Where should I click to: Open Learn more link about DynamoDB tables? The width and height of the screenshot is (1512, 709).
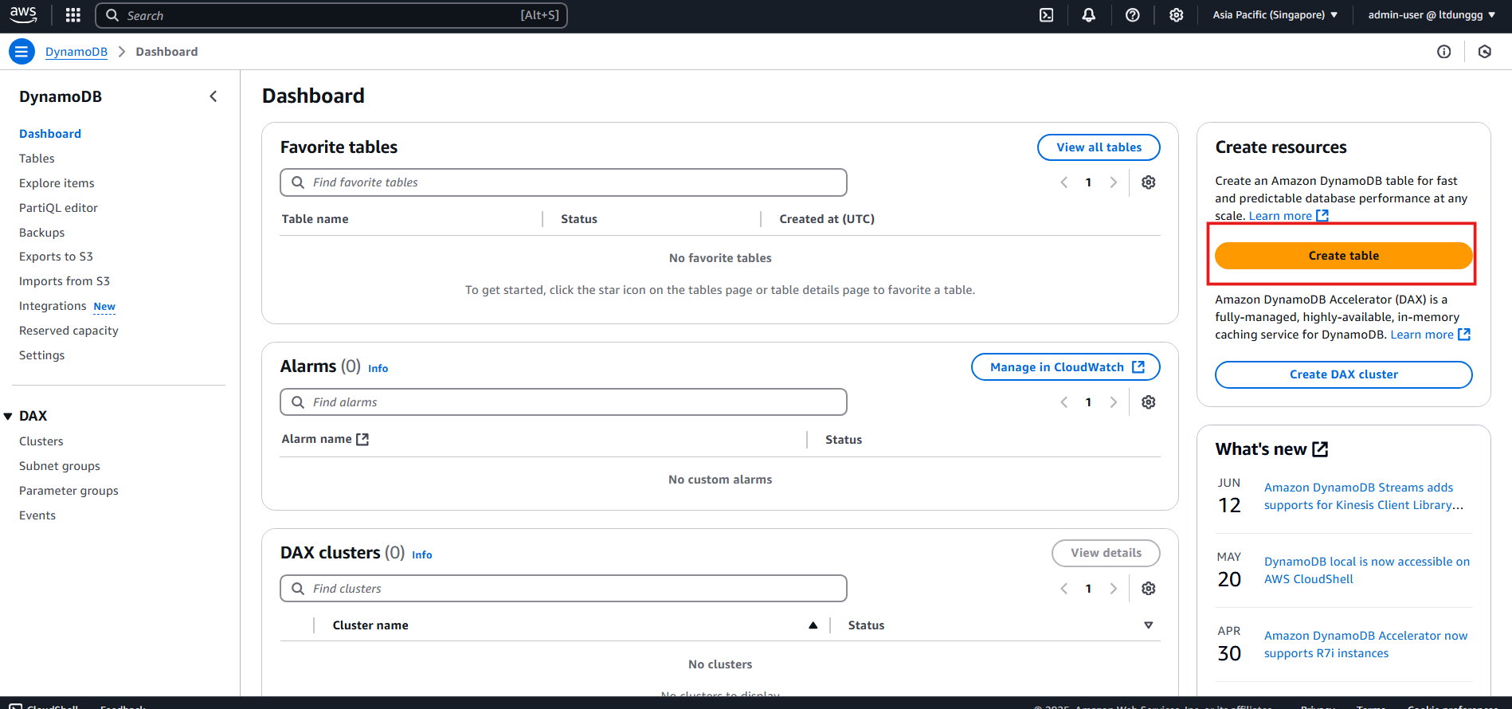(1288, 216)
